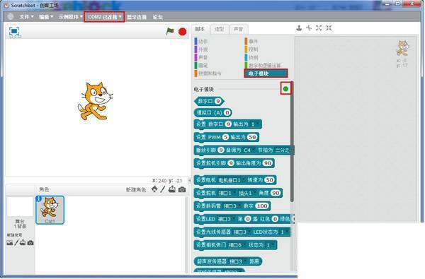Switch to the 造型 tab
This screenshot has width=425, height=279.
click(219, 29)
